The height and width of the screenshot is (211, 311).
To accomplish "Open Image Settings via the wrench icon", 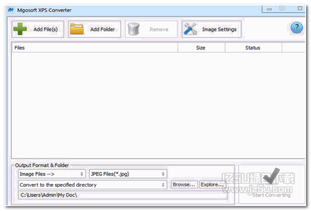I will point(190,29).
